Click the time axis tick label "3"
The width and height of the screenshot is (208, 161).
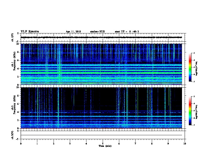70,143
